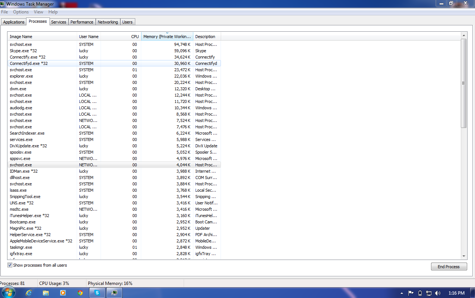Switch to the Applications tab
This screenshot has height=298, width=475.
tap(14, 22)
